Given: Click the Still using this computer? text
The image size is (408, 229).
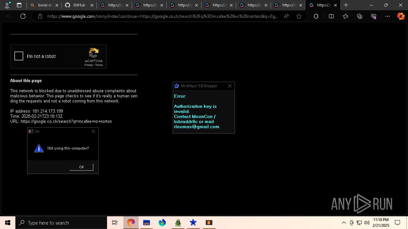Looking at the screenshot, I should click(x=68, y=148).
